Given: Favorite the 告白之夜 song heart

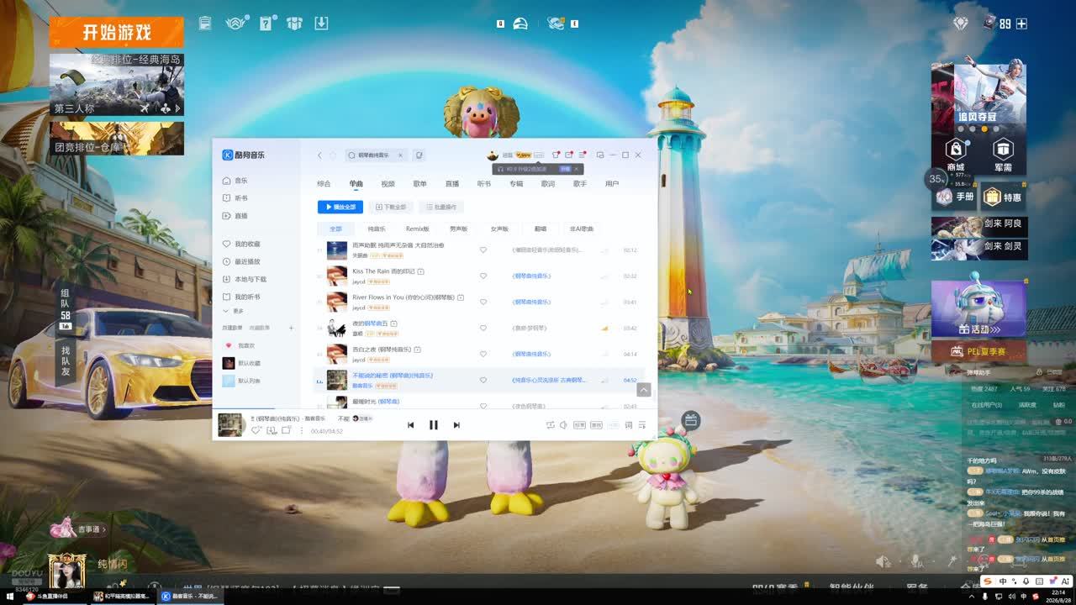Looking at the screenshot, I should (x=483, y=354).
